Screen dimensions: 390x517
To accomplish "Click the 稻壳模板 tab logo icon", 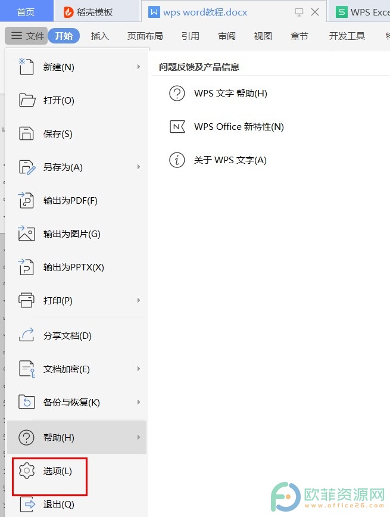I will (68, 12).
